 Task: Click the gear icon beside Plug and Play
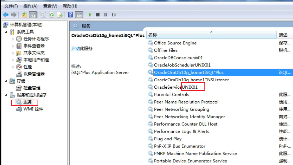click(x=150, y=139)
